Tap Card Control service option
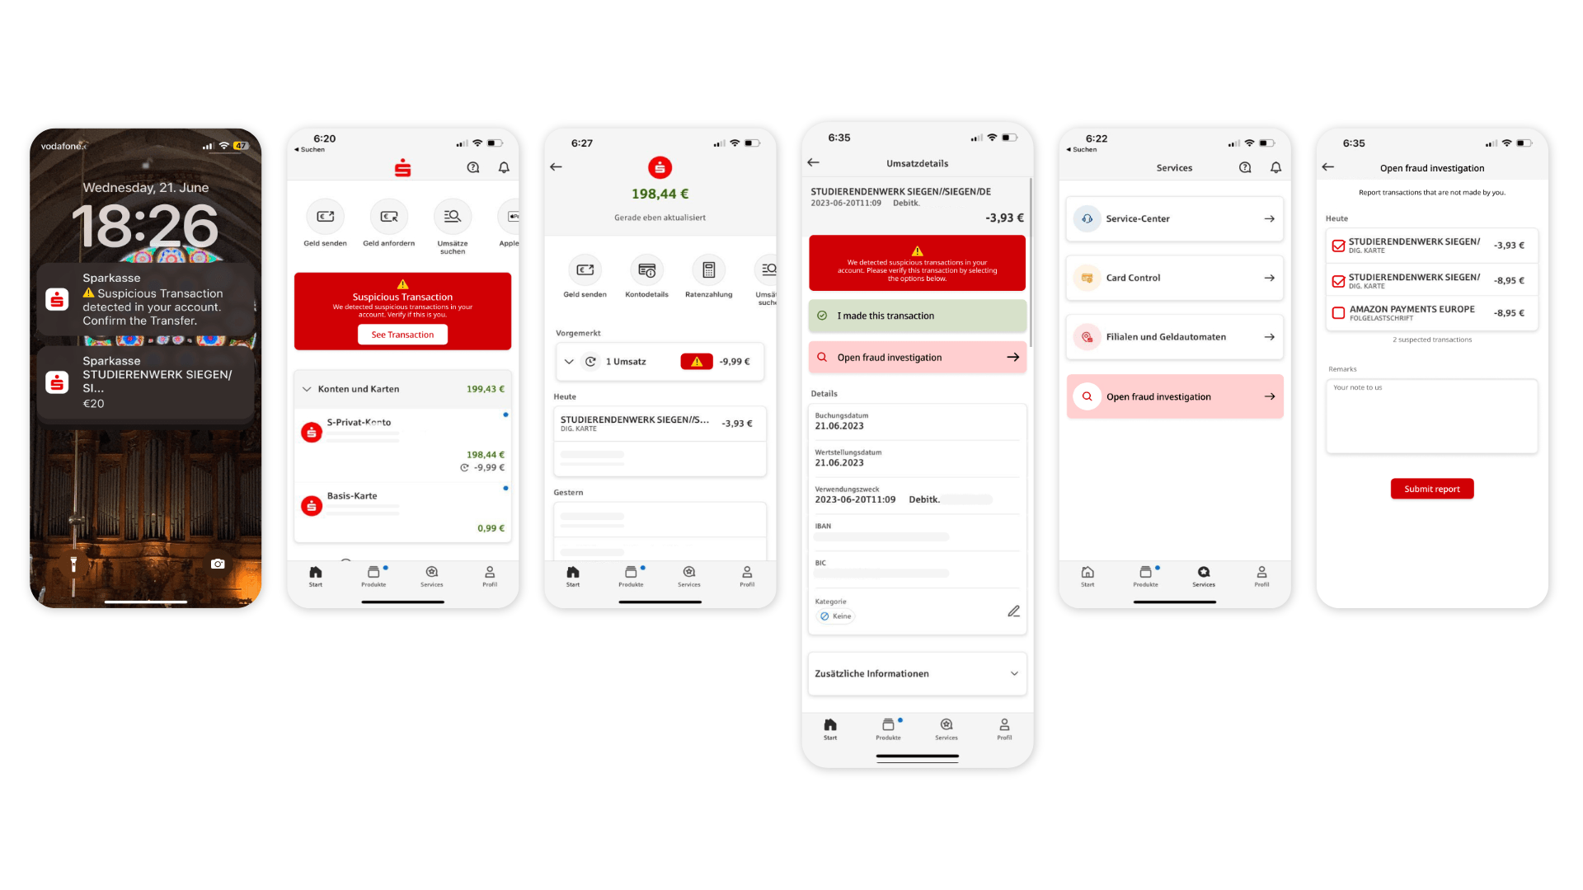1583x890 pixels. [1174, 277]
